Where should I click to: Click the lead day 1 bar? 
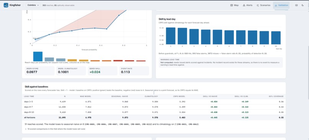click(x=171, y=36)
